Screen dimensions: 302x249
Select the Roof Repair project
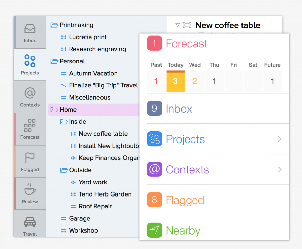coord(95,206)
